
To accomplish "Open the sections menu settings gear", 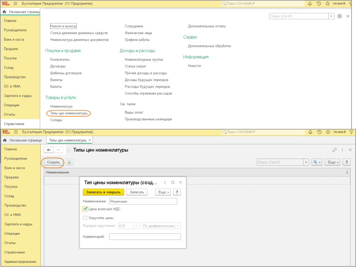I will coord(340,16).
